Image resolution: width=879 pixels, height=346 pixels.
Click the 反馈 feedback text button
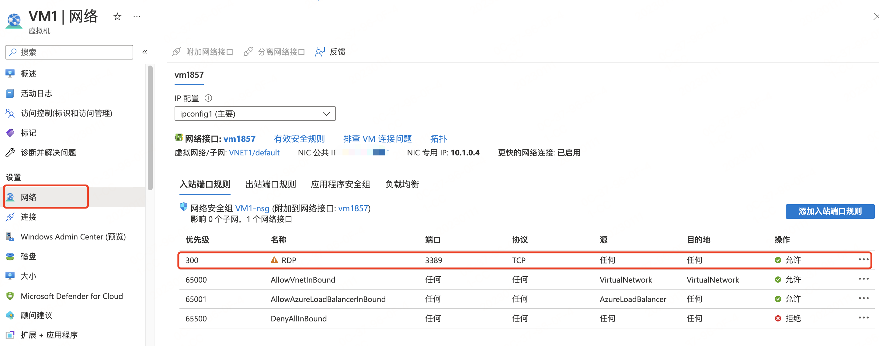point(338,52)
